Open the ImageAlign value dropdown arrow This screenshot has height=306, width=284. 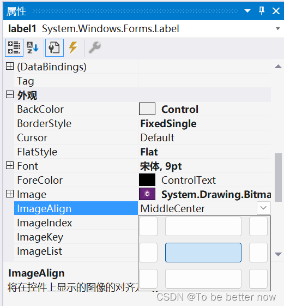(x=263, y=208)
